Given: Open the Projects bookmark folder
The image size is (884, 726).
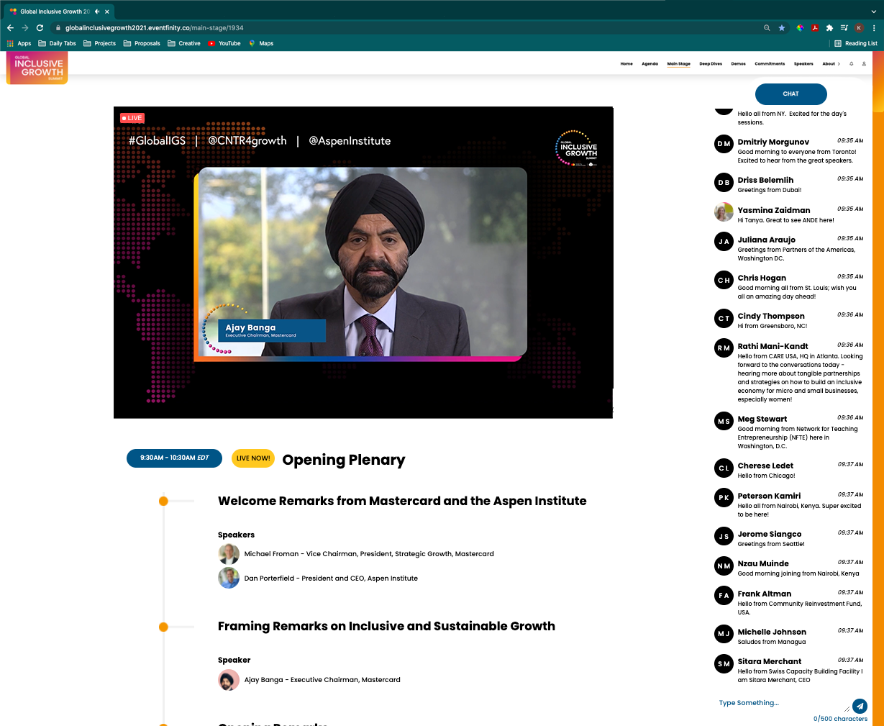Looking at the screenshot, I should click(99, 43).
